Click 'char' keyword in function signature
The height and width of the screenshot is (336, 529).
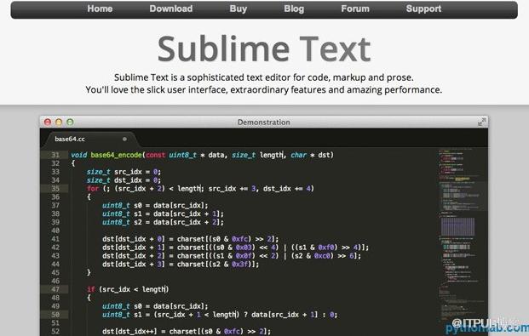tap(299, 155)
